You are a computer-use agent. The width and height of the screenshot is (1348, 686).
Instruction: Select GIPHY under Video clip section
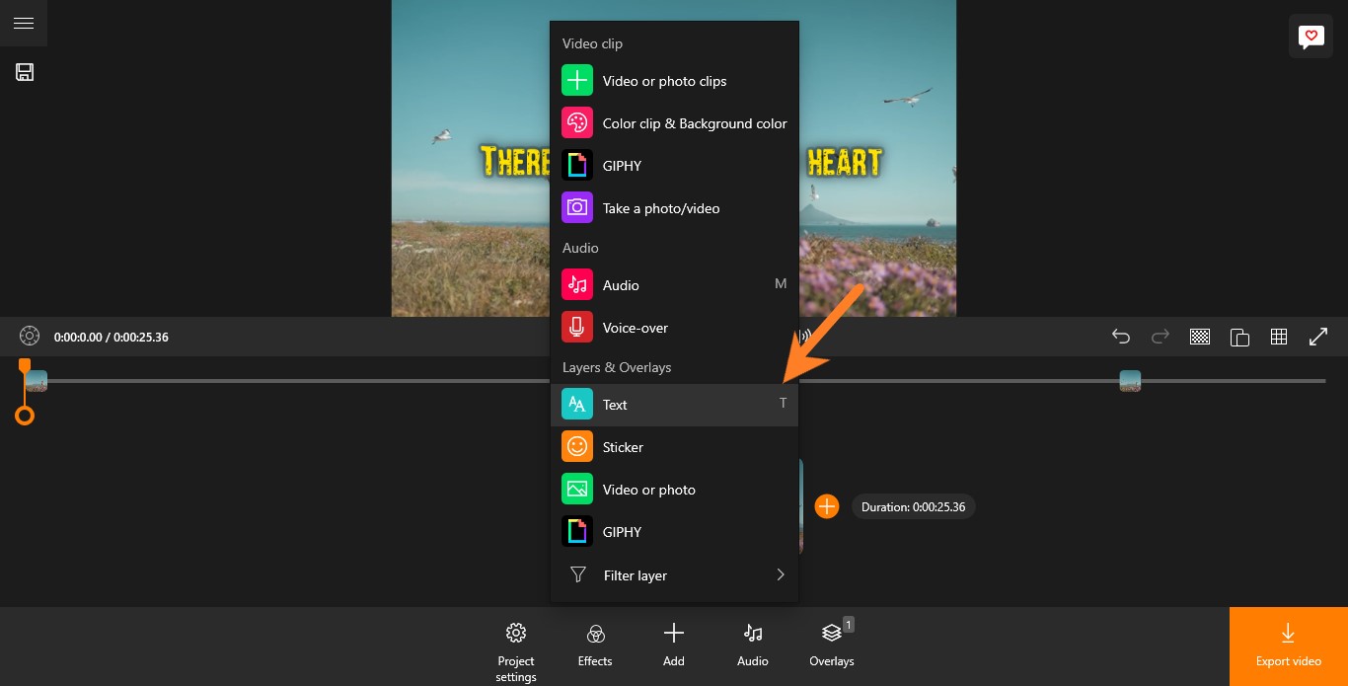674,166
